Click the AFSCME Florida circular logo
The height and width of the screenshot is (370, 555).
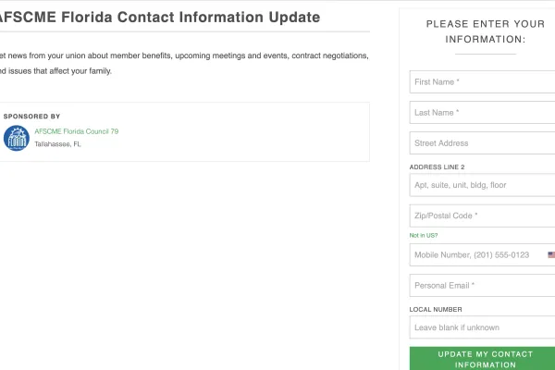coord(17,138)
